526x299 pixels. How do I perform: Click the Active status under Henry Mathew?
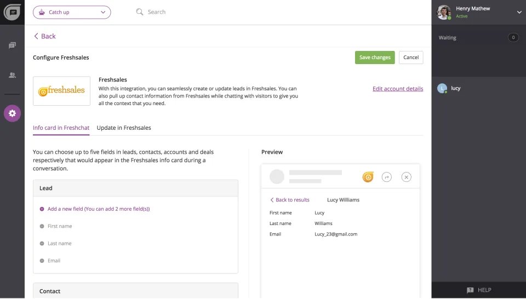461,16
